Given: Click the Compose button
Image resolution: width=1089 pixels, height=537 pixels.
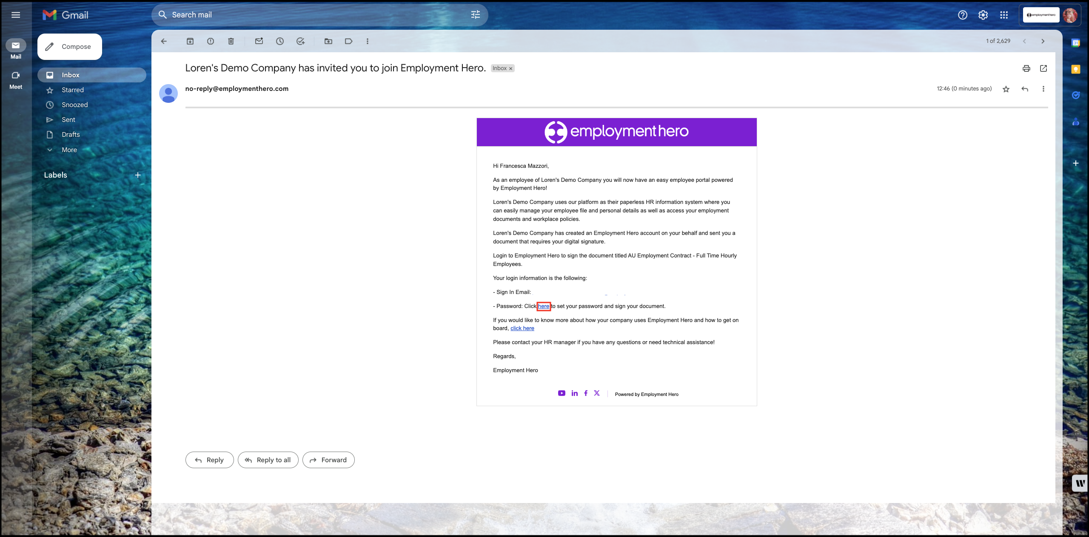Looking at the screenshot, I should (x=70, y=47).
